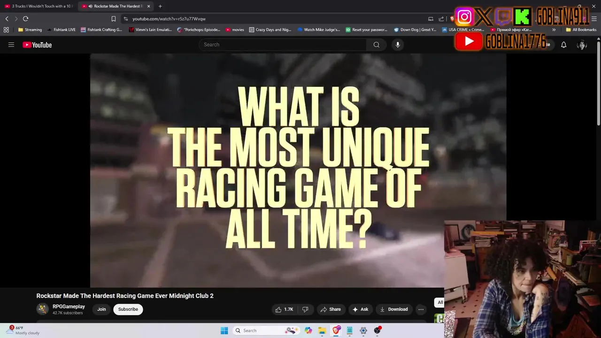Open Watch Mike Judge's bookmark
This screenshot has height=338, width=601.
[x=319, y=30]
